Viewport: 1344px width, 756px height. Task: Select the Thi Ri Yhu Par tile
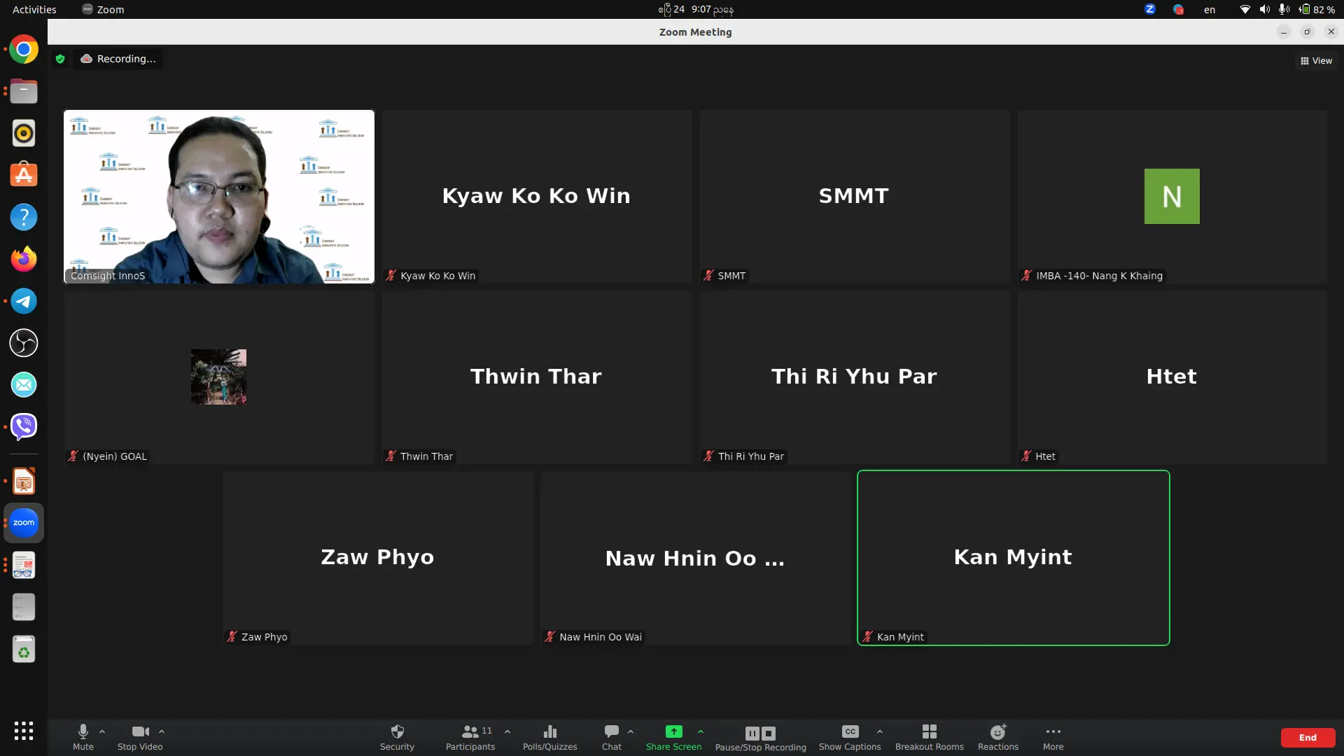[855, 377]
